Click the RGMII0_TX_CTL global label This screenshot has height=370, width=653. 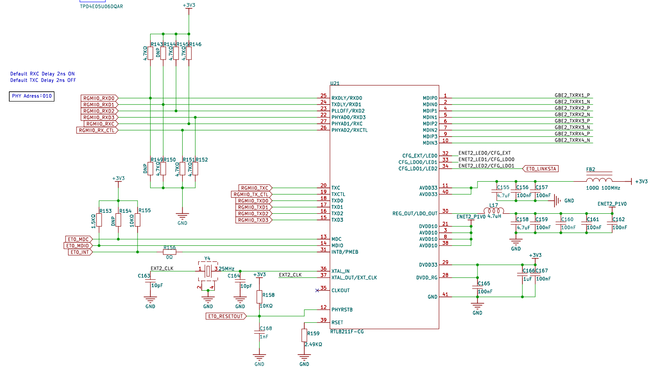(x=252, y=195)
